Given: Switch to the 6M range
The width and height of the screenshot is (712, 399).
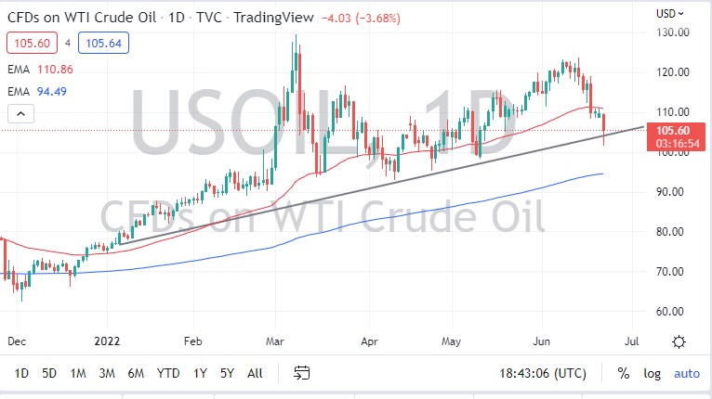Looking at the screenshot, I should point(136,373).
